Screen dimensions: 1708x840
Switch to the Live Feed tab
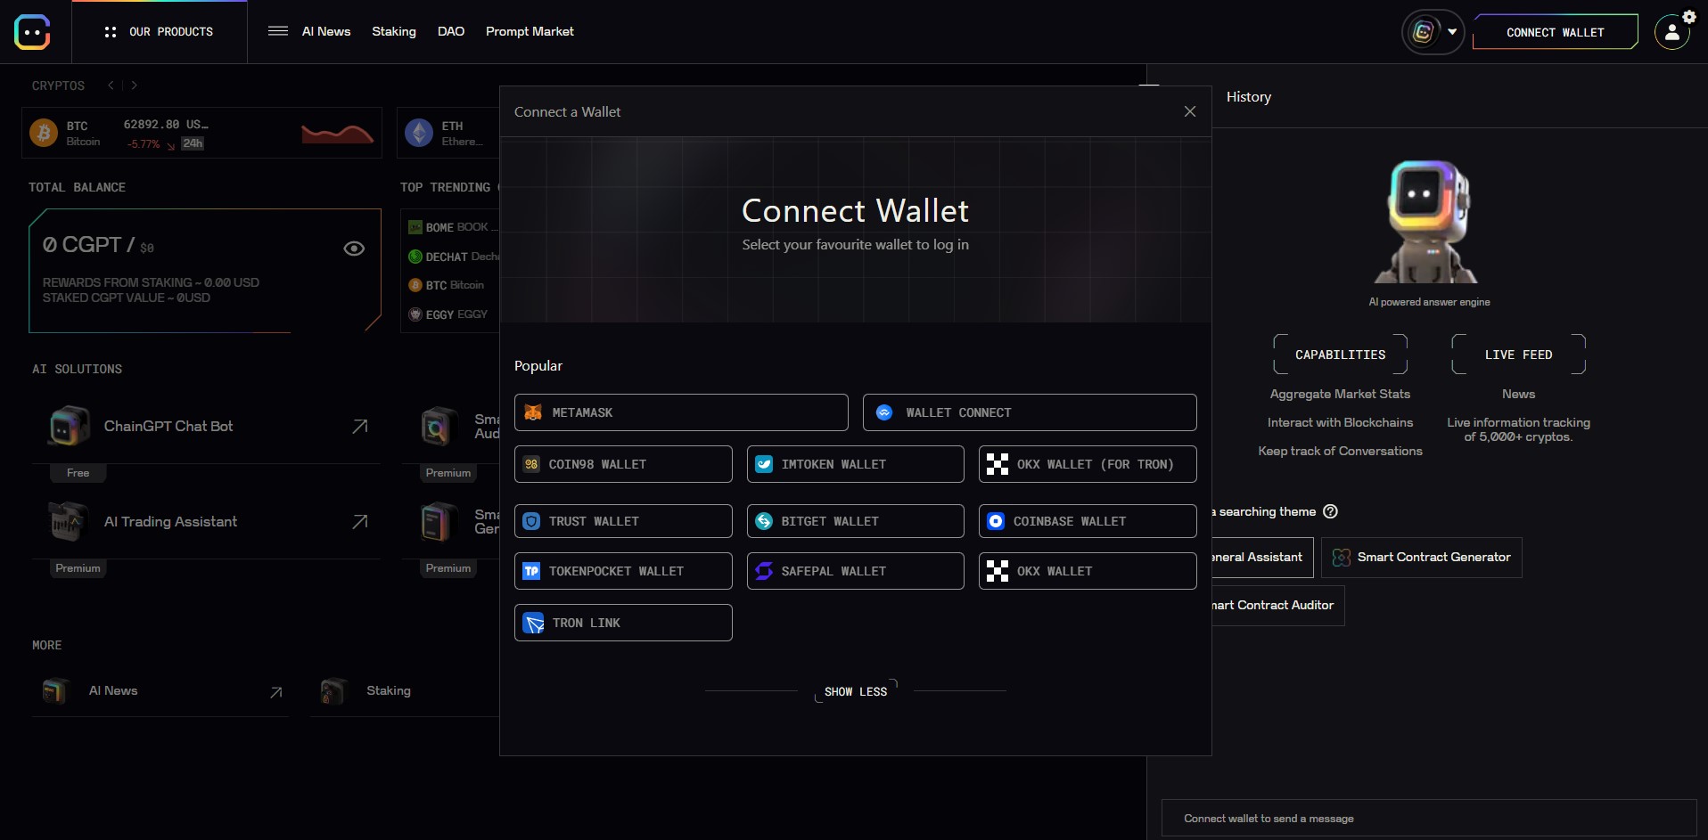click(1519, 355)
